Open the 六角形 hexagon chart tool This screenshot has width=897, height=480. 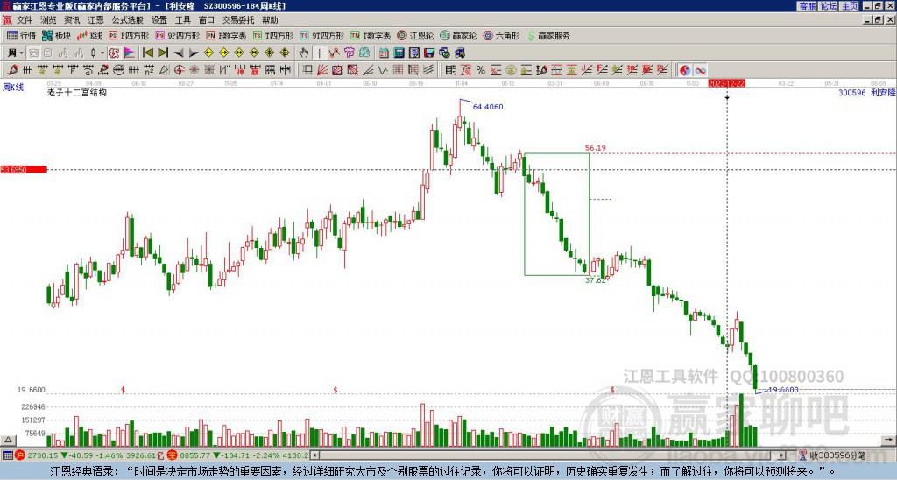click(x=502, y=35)
